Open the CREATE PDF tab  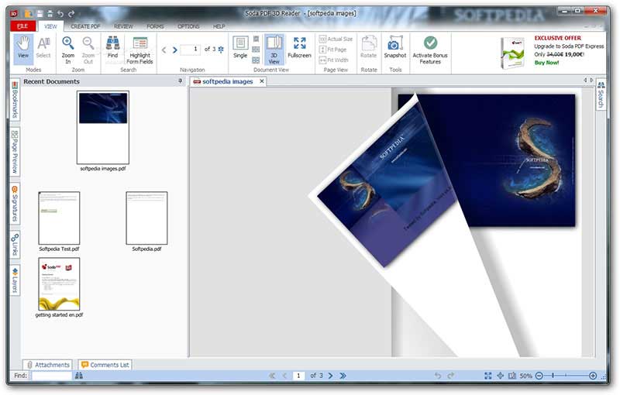point(85,26)
